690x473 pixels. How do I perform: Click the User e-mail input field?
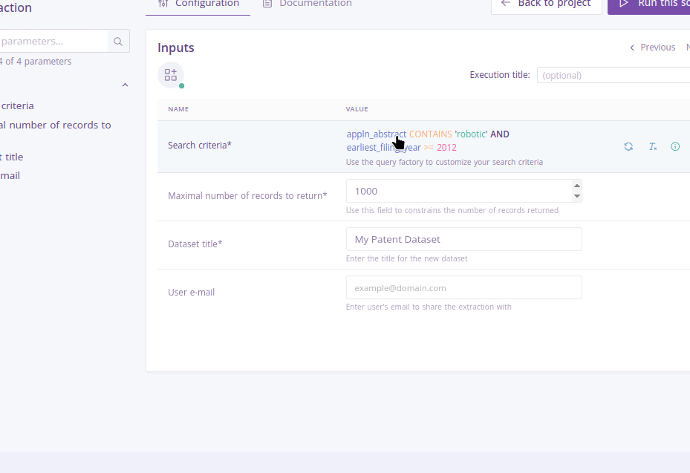[463, 287]
